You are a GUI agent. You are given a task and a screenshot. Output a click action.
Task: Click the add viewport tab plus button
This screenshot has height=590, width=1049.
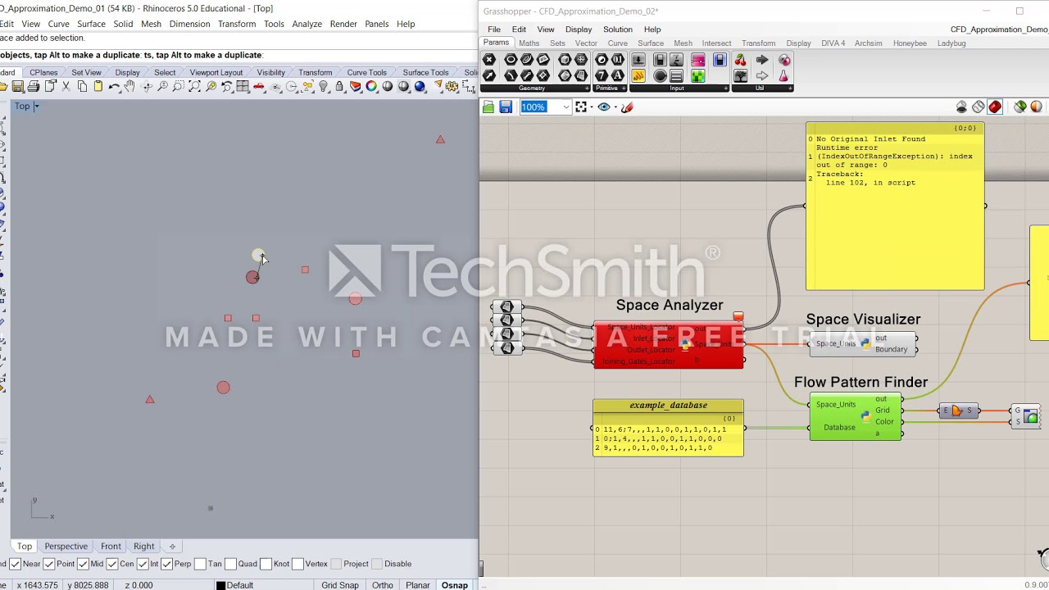coord(172,547)
